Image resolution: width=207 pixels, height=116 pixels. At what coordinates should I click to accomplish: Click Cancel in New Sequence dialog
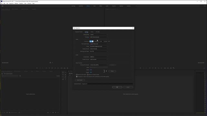(x=128, y=87)
